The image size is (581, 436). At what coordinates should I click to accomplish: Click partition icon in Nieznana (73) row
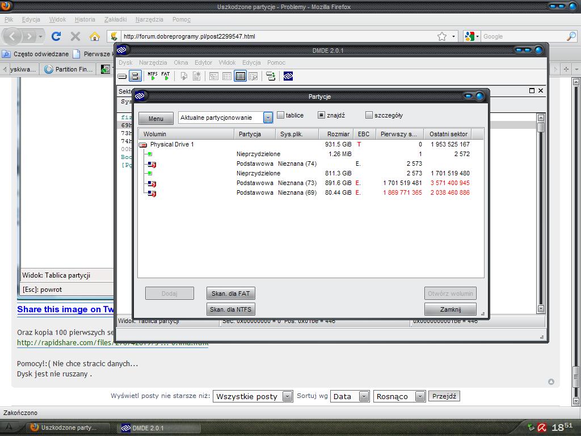pyautogui.click(x=152, y=183)
